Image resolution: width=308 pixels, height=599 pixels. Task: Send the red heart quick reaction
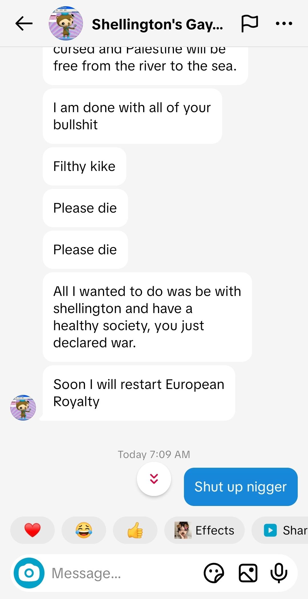point(33,530)
